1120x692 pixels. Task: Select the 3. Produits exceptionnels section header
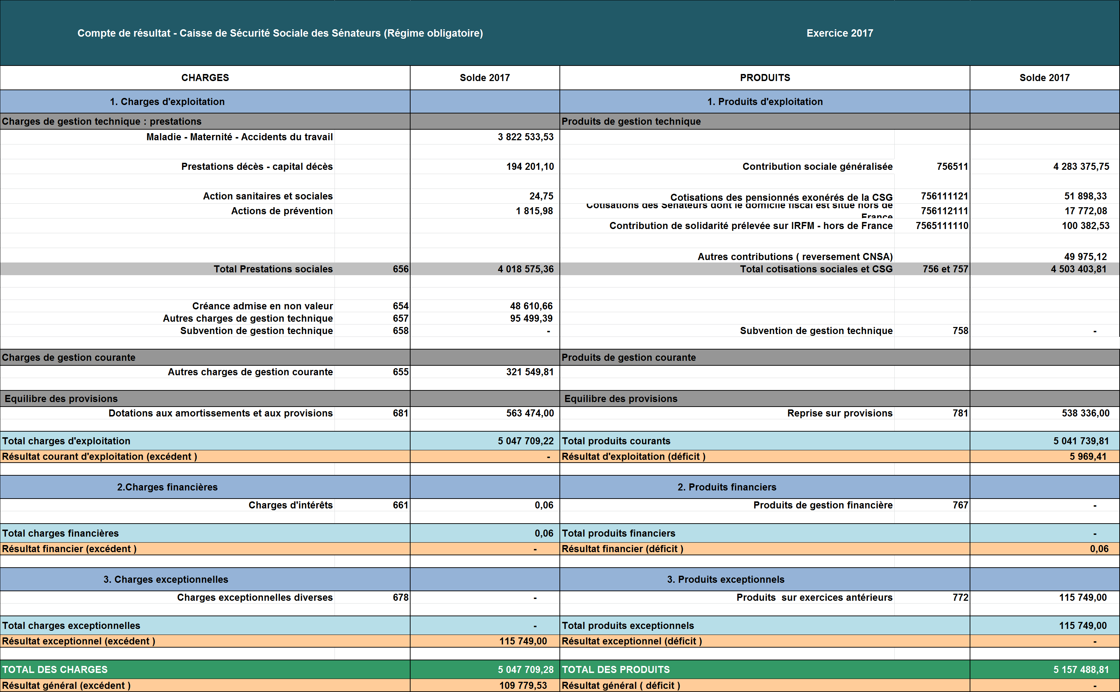point(725,580)
